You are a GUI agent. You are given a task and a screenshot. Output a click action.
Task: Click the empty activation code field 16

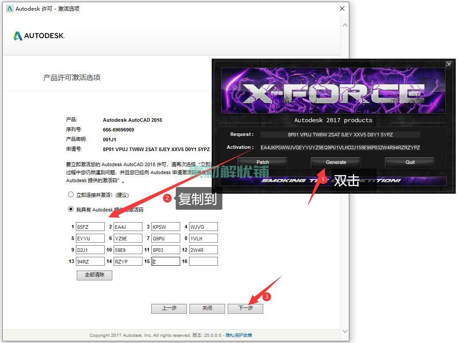203,261
